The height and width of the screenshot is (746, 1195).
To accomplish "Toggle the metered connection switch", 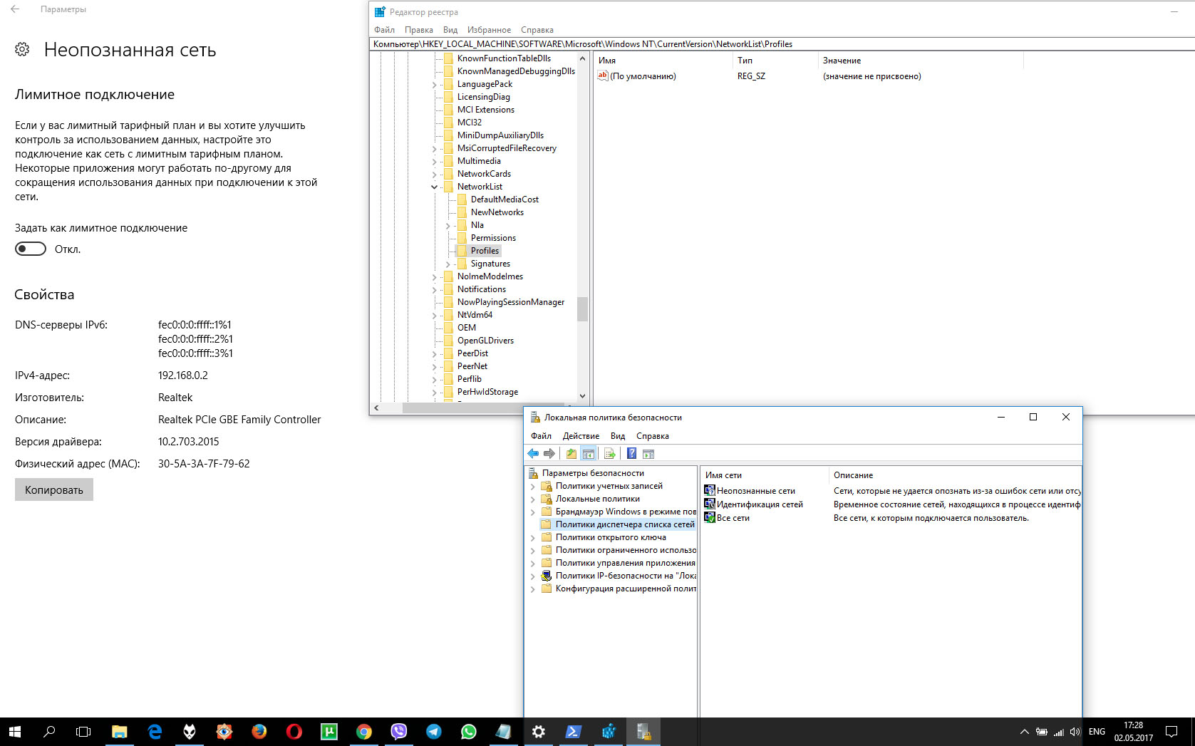I will (x=31, y=249).
